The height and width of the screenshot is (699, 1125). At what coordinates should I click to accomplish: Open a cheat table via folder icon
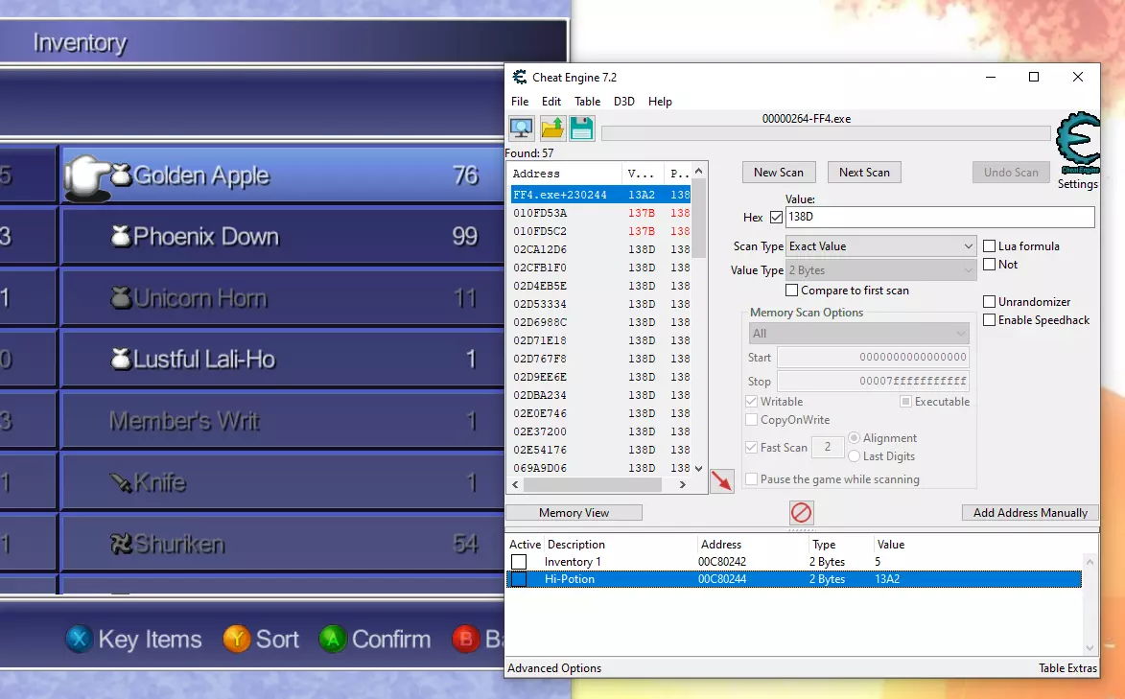coord(552,128)
